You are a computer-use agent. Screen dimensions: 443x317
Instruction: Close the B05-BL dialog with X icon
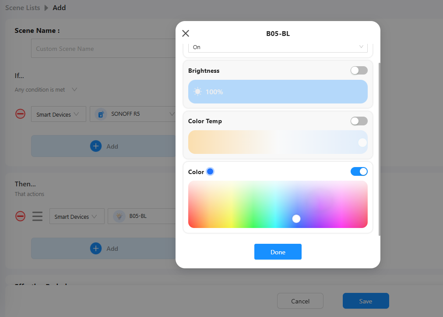186,33
